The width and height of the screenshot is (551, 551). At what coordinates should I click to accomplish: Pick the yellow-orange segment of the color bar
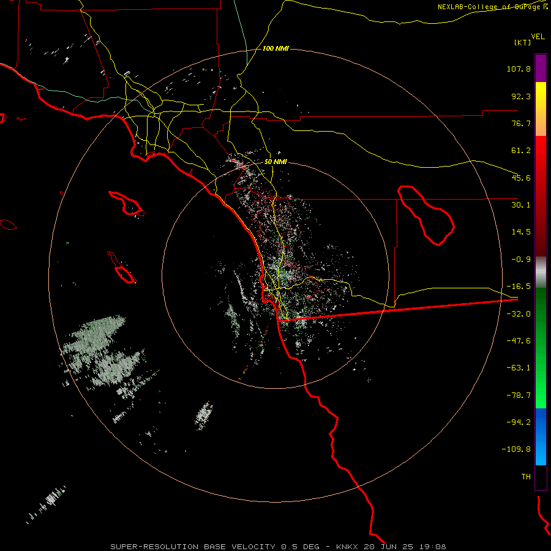(541, 109)
